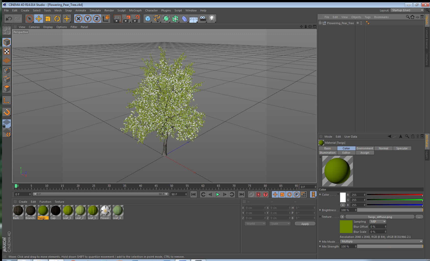The height and width of the screenshot is (261, 430).
Task: Select the Bark material
Action: click(x=18, y=212)
